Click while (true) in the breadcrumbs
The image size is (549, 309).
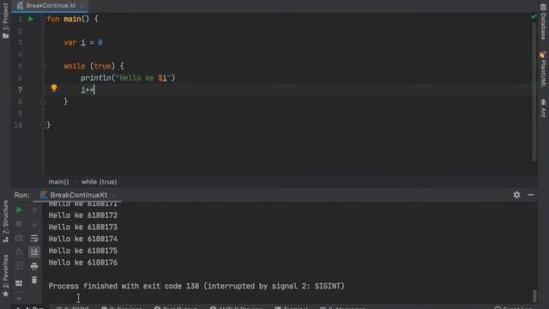tap(100, 182)
